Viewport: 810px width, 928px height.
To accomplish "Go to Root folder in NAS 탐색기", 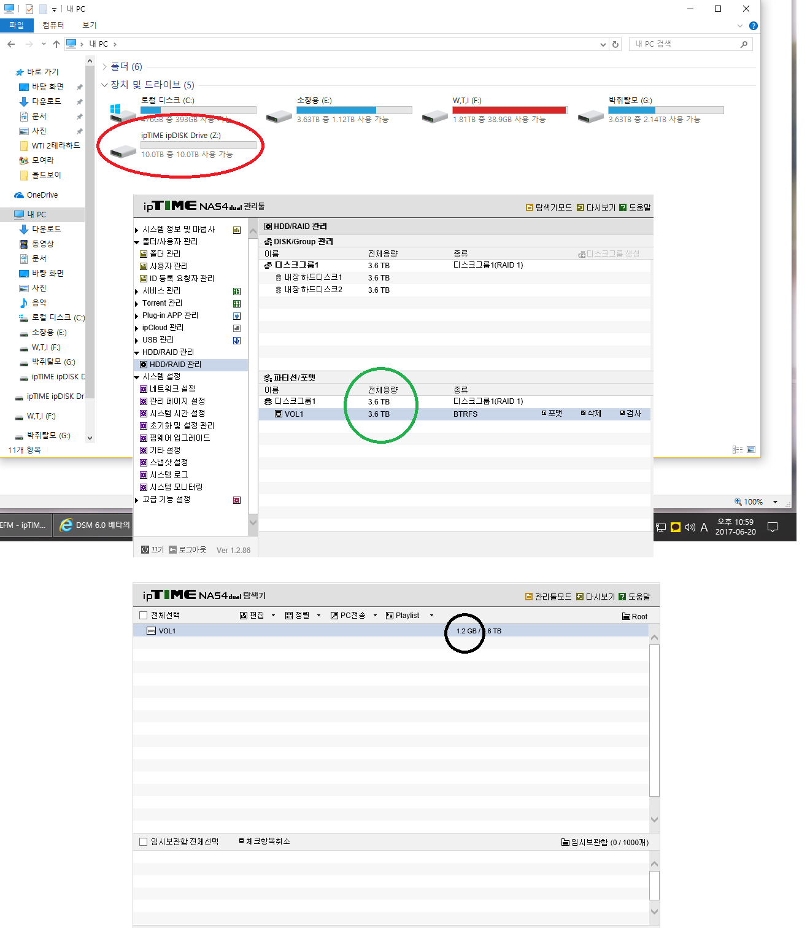I will pyautogui.click(x=634, y=616).
